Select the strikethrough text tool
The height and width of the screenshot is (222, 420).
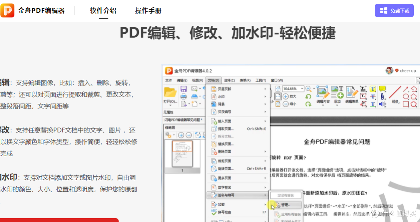tap(373, 96)
